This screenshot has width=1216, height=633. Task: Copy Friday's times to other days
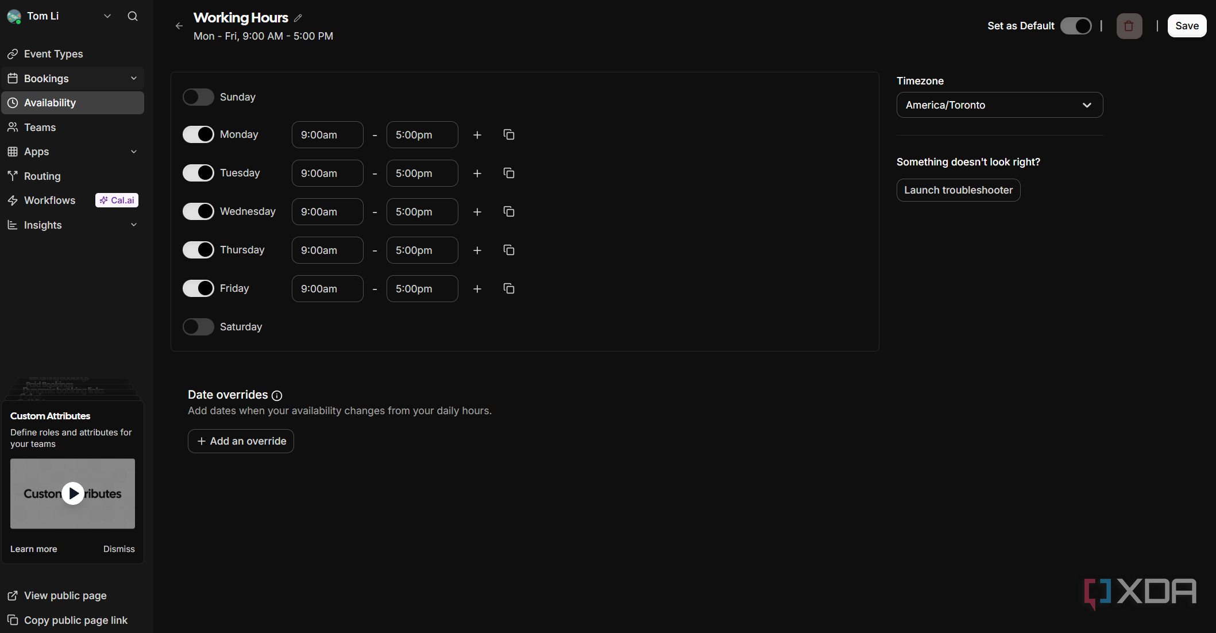point(509,289)
